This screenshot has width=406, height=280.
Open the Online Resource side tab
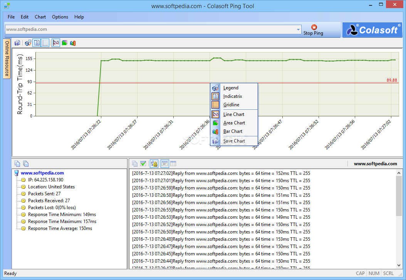[x=7, y=59]
